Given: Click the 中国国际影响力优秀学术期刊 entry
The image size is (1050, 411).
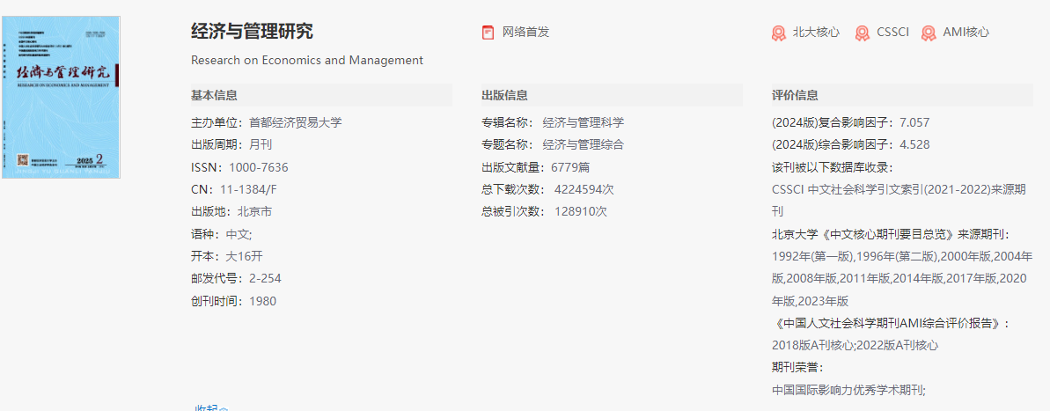Looking at the screenshot, I should coord(848,390).
